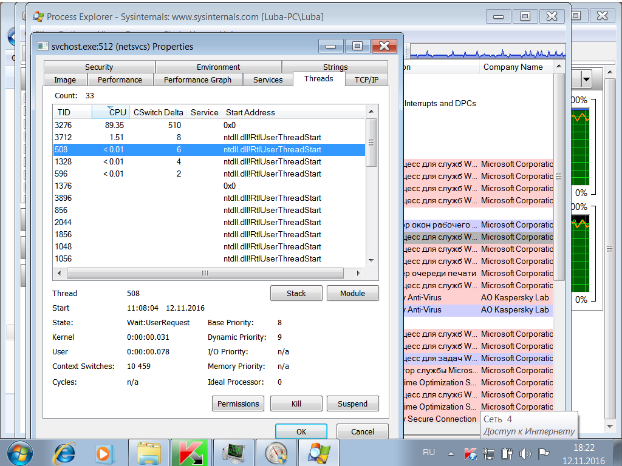Image resolution: width=622 pixels, height=466 pixels.
Task: Select thread row with TID 596
Action: coord(209,174)
